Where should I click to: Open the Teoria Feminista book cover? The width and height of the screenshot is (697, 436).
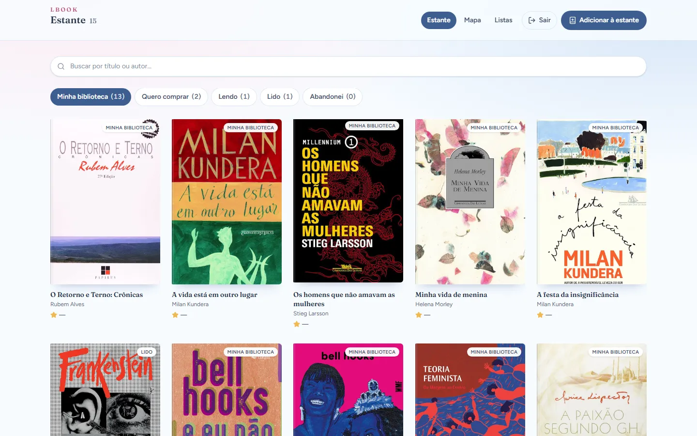(470, 390)
